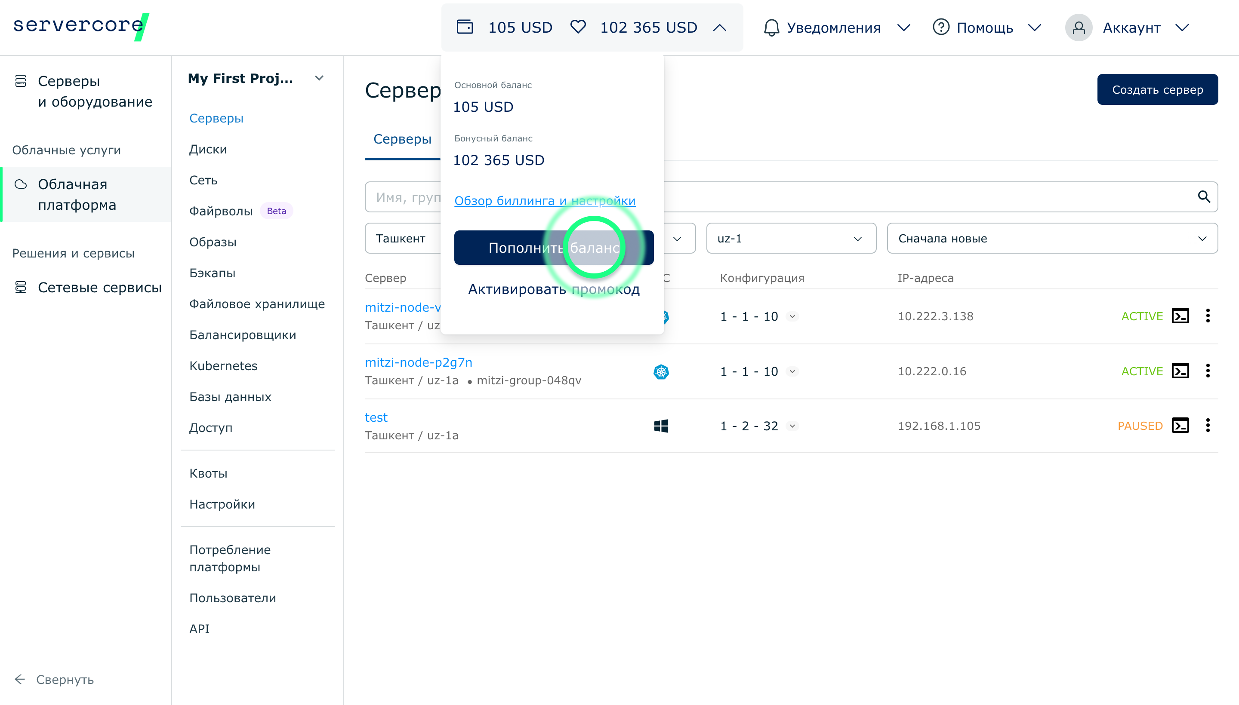The image size is (1239, 705).
Task: Expand configuration 1 - 2 - 32 chevron
Action: [x=792, y=426]
